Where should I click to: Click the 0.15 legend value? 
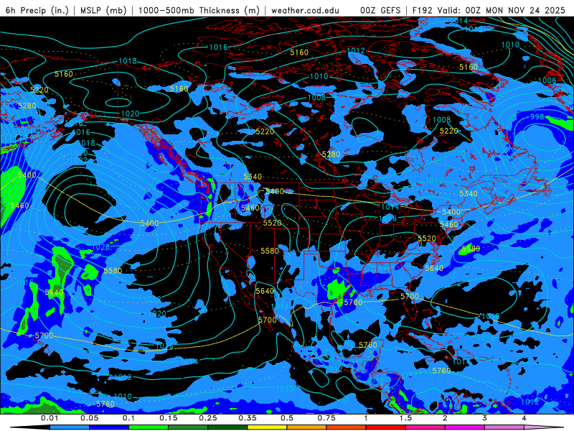pos(169,418)
